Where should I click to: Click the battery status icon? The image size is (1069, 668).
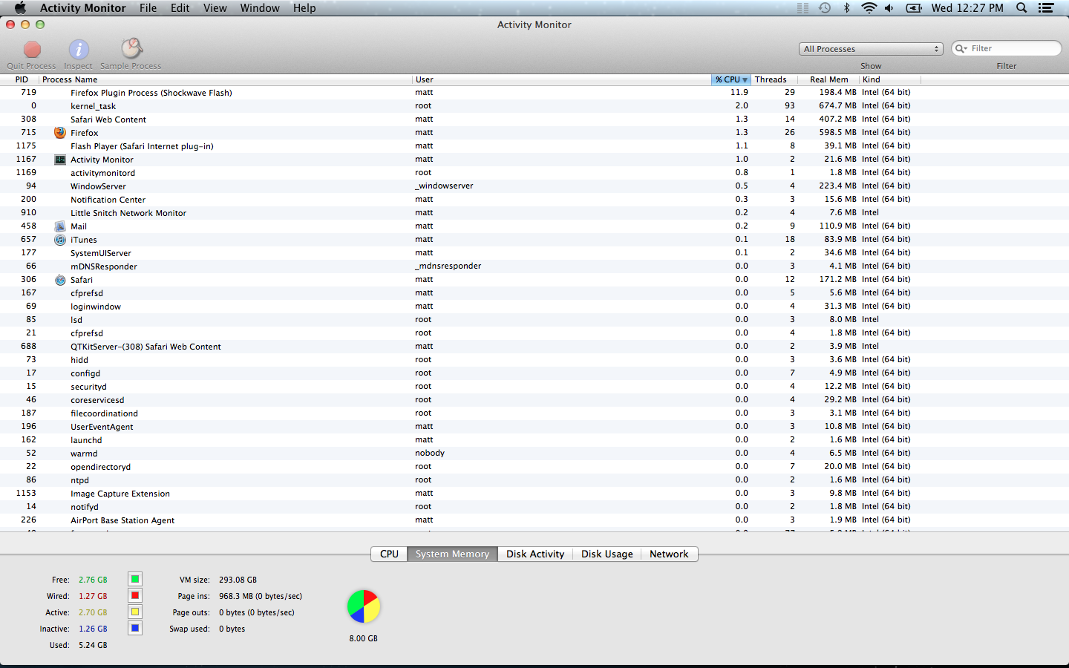(914, 8)
